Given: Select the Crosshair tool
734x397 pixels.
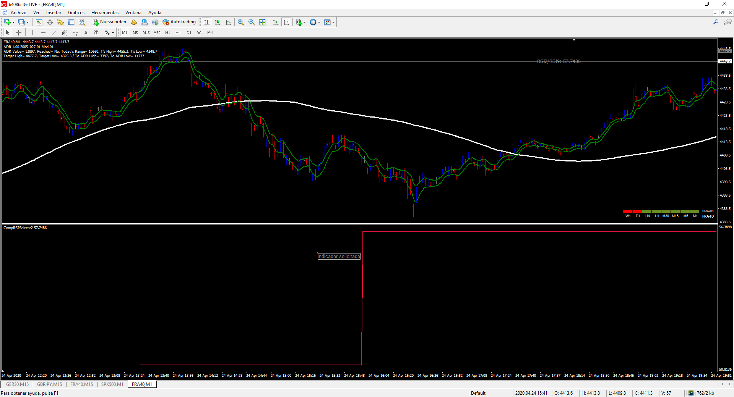Looking at the screenshot, I should (x=18, y=32).
